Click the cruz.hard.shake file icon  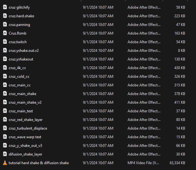click(x=5, y=16)
